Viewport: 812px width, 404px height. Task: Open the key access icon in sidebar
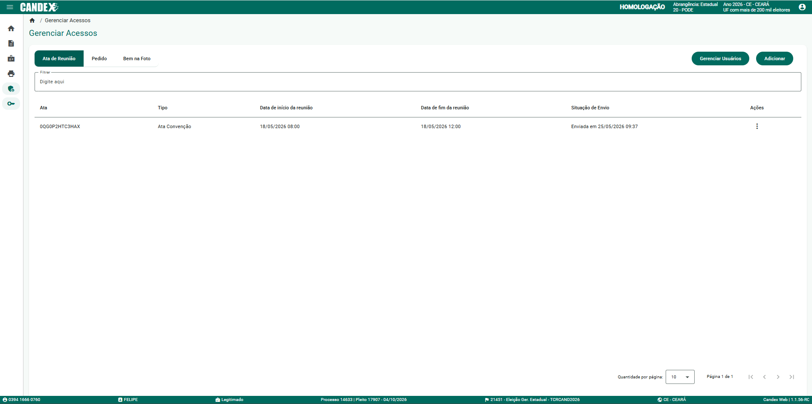pyautogui.click(x=11, y=103)
